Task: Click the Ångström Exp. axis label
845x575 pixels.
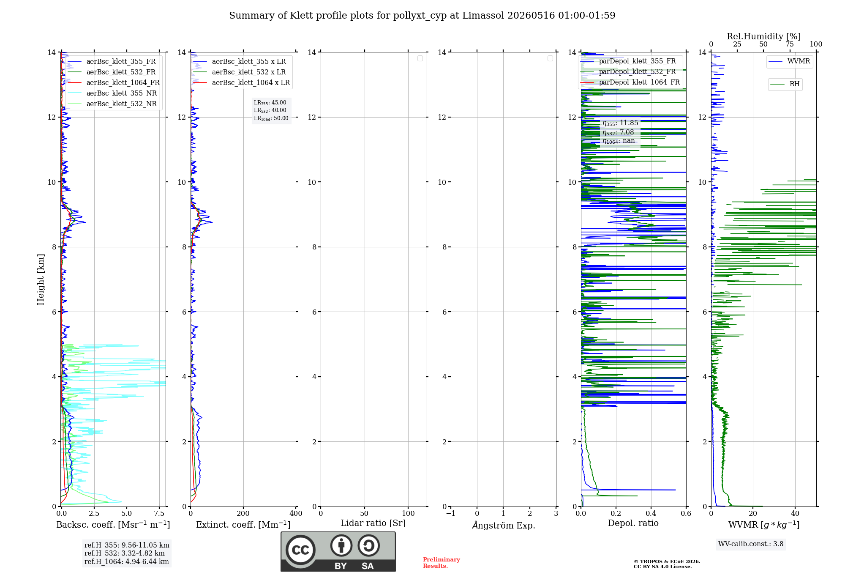Action: (503, 525)
